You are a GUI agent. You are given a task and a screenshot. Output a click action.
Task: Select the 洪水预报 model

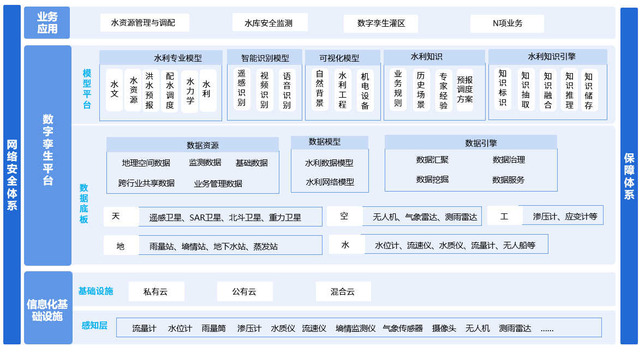[151, 91]
